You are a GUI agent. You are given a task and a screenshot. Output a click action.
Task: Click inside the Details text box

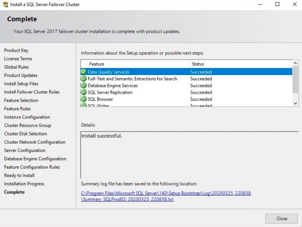[x=189, y=155]
